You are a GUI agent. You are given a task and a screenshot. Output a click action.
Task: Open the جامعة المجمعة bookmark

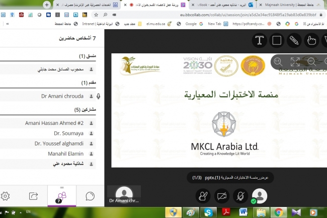(66, 24)
